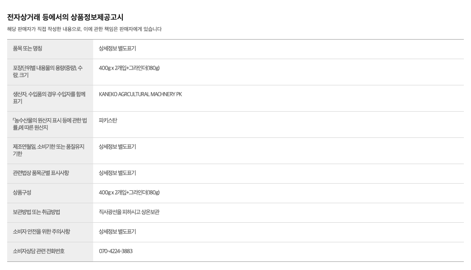Click the 품목 또는 명칭 row label
471x270 pixels.
click(x=28, y=49)
